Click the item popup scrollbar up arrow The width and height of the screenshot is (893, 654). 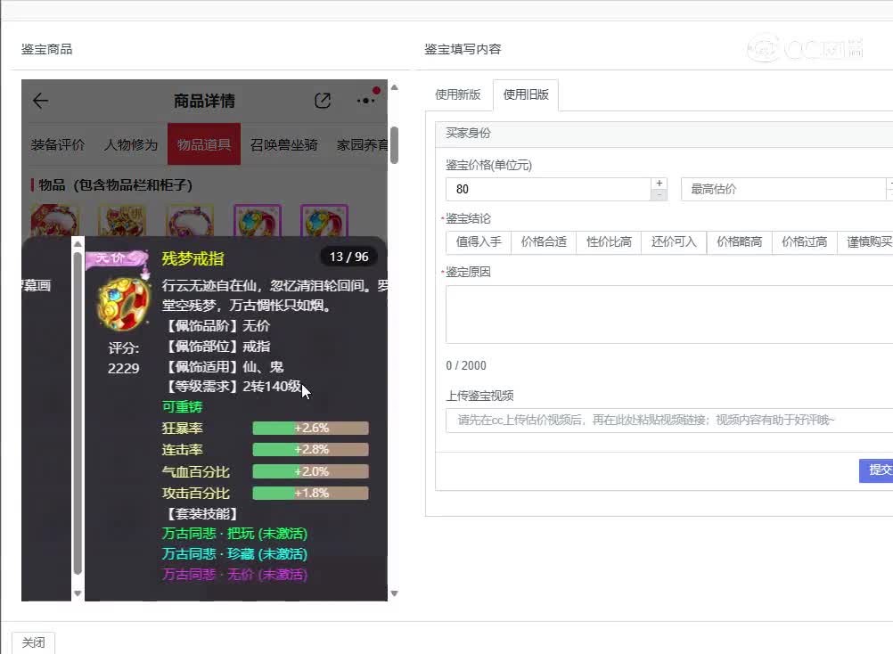pos(78,244)
